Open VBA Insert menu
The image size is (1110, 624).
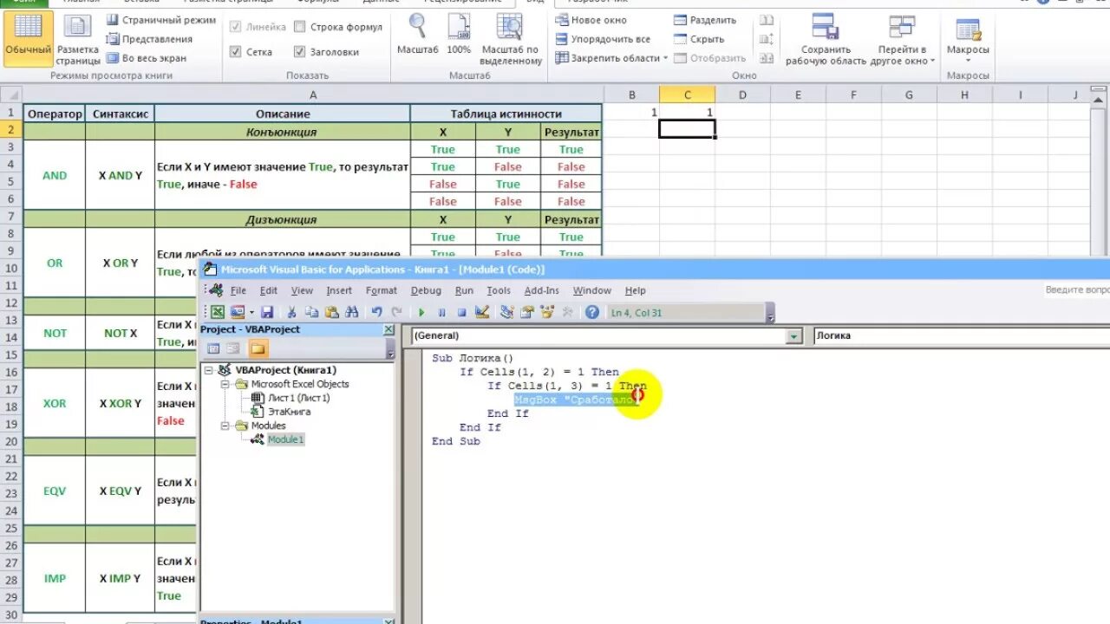339,290
